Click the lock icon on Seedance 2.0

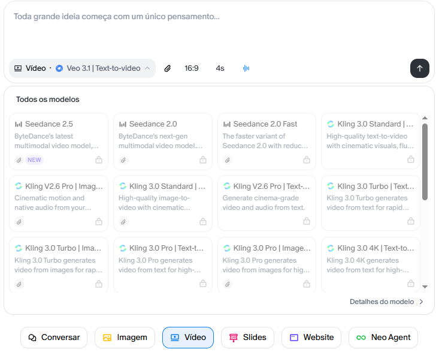203,160
